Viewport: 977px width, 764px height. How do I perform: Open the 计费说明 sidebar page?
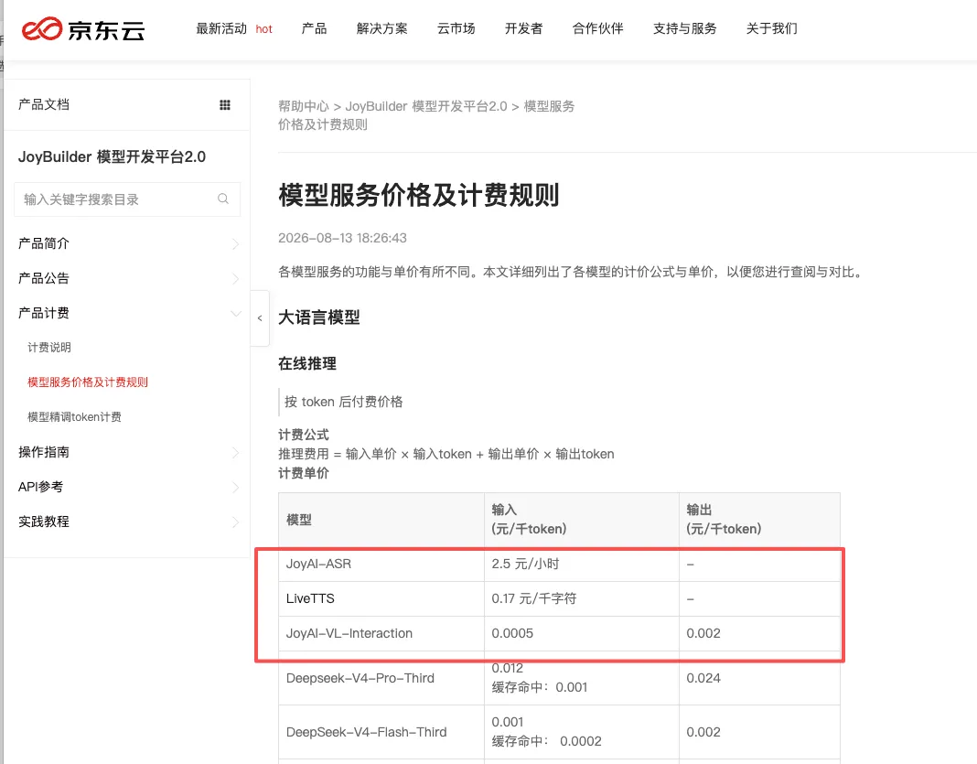tap(49, 347)
